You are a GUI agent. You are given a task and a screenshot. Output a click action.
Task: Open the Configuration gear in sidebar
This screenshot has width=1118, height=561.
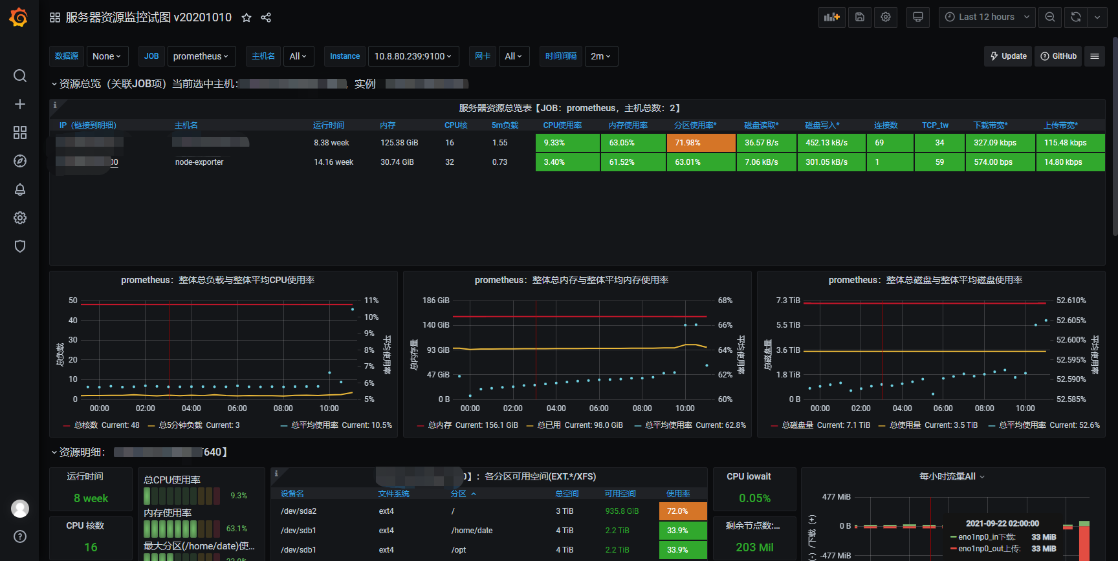click(20, 218)
